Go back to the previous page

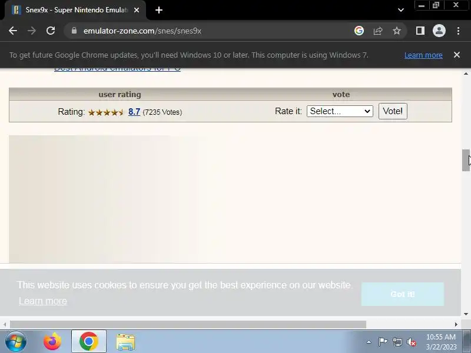tap(13, 31)
